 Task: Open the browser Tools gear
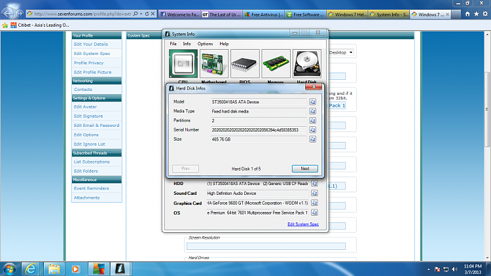(x=485, y=14)
